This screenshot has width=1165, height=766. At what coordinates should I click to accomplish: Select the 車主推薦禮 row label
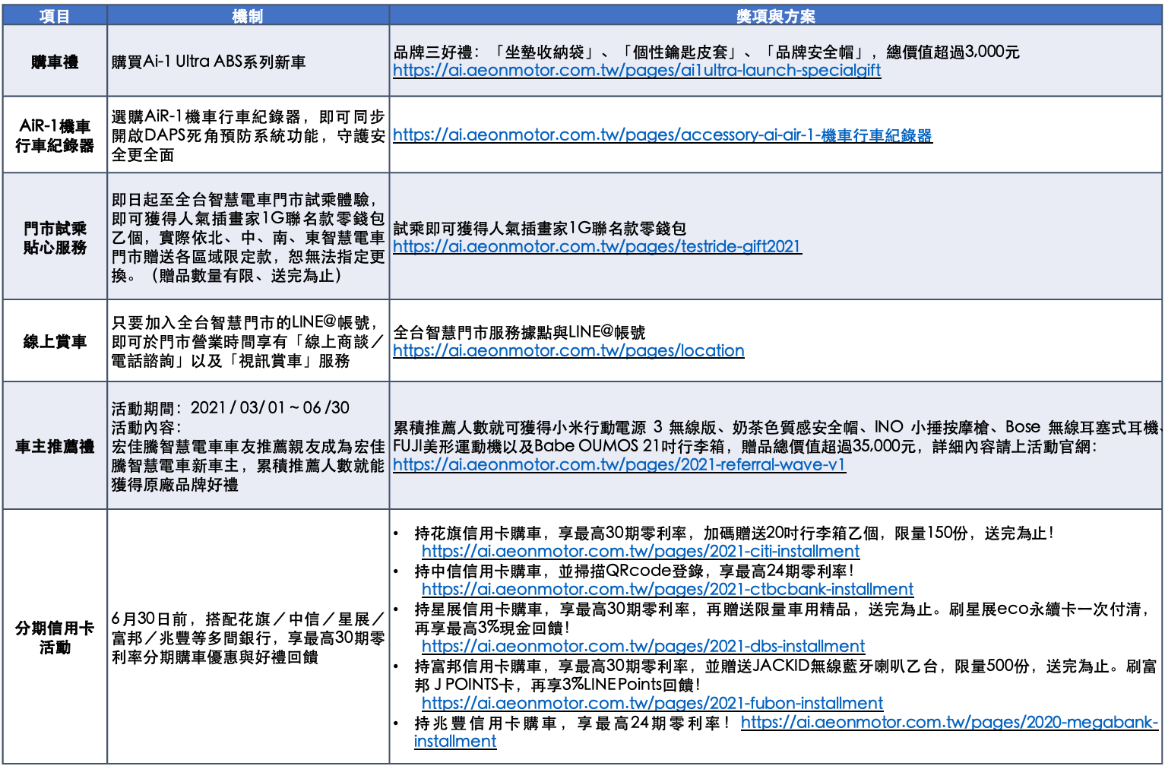pyautogui.click(x=55, y=447)
